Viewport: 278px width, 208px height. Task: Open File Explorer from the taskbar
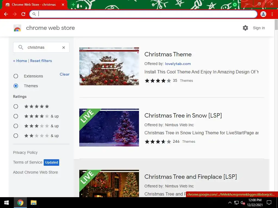click(33, 203)
